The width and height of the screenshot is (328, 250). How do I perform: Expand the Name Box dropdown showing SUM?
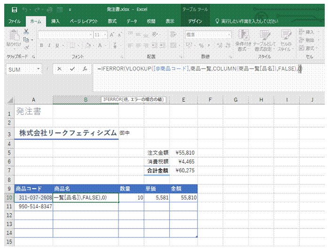point(39,69)
